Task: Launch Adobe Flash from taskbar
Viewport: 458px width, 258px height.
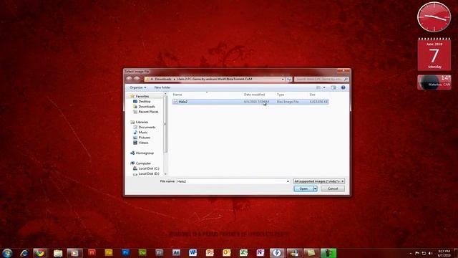Action: (92, 253)
